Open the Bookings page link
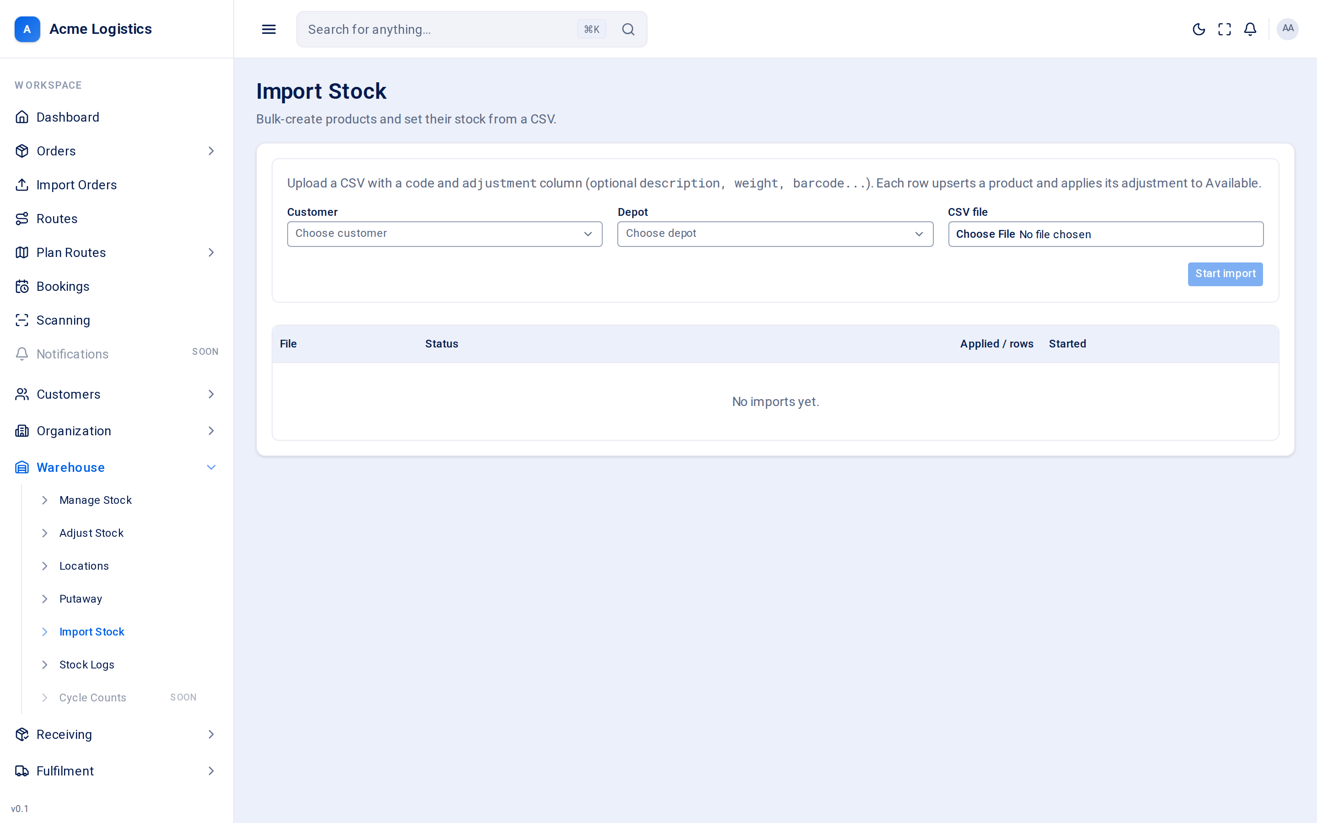1317x823 pixels. pyautogui.click(x=63, y=286)
